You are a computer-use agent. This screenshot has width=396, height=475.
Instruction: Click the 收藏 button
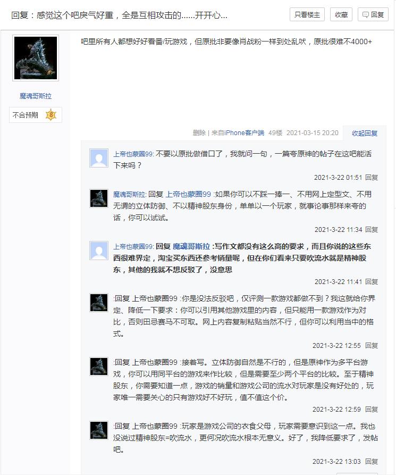pyautogui.click(x=341, y=14)
